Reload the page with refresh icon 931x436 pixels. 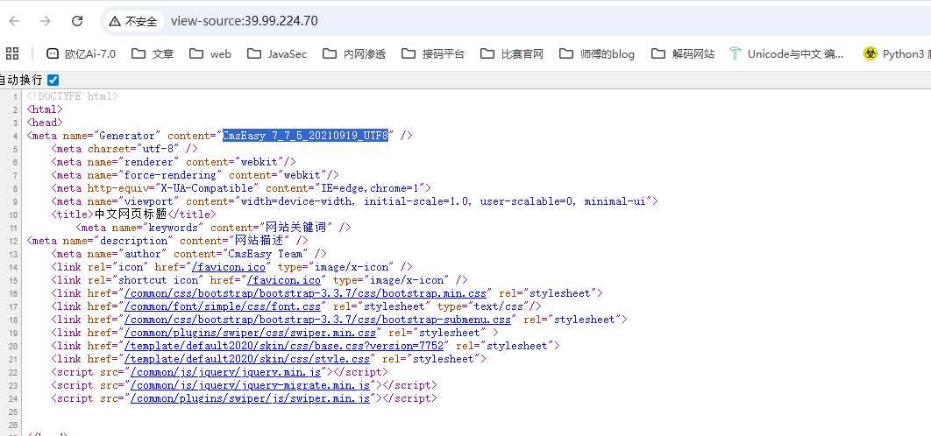point(77,21)
